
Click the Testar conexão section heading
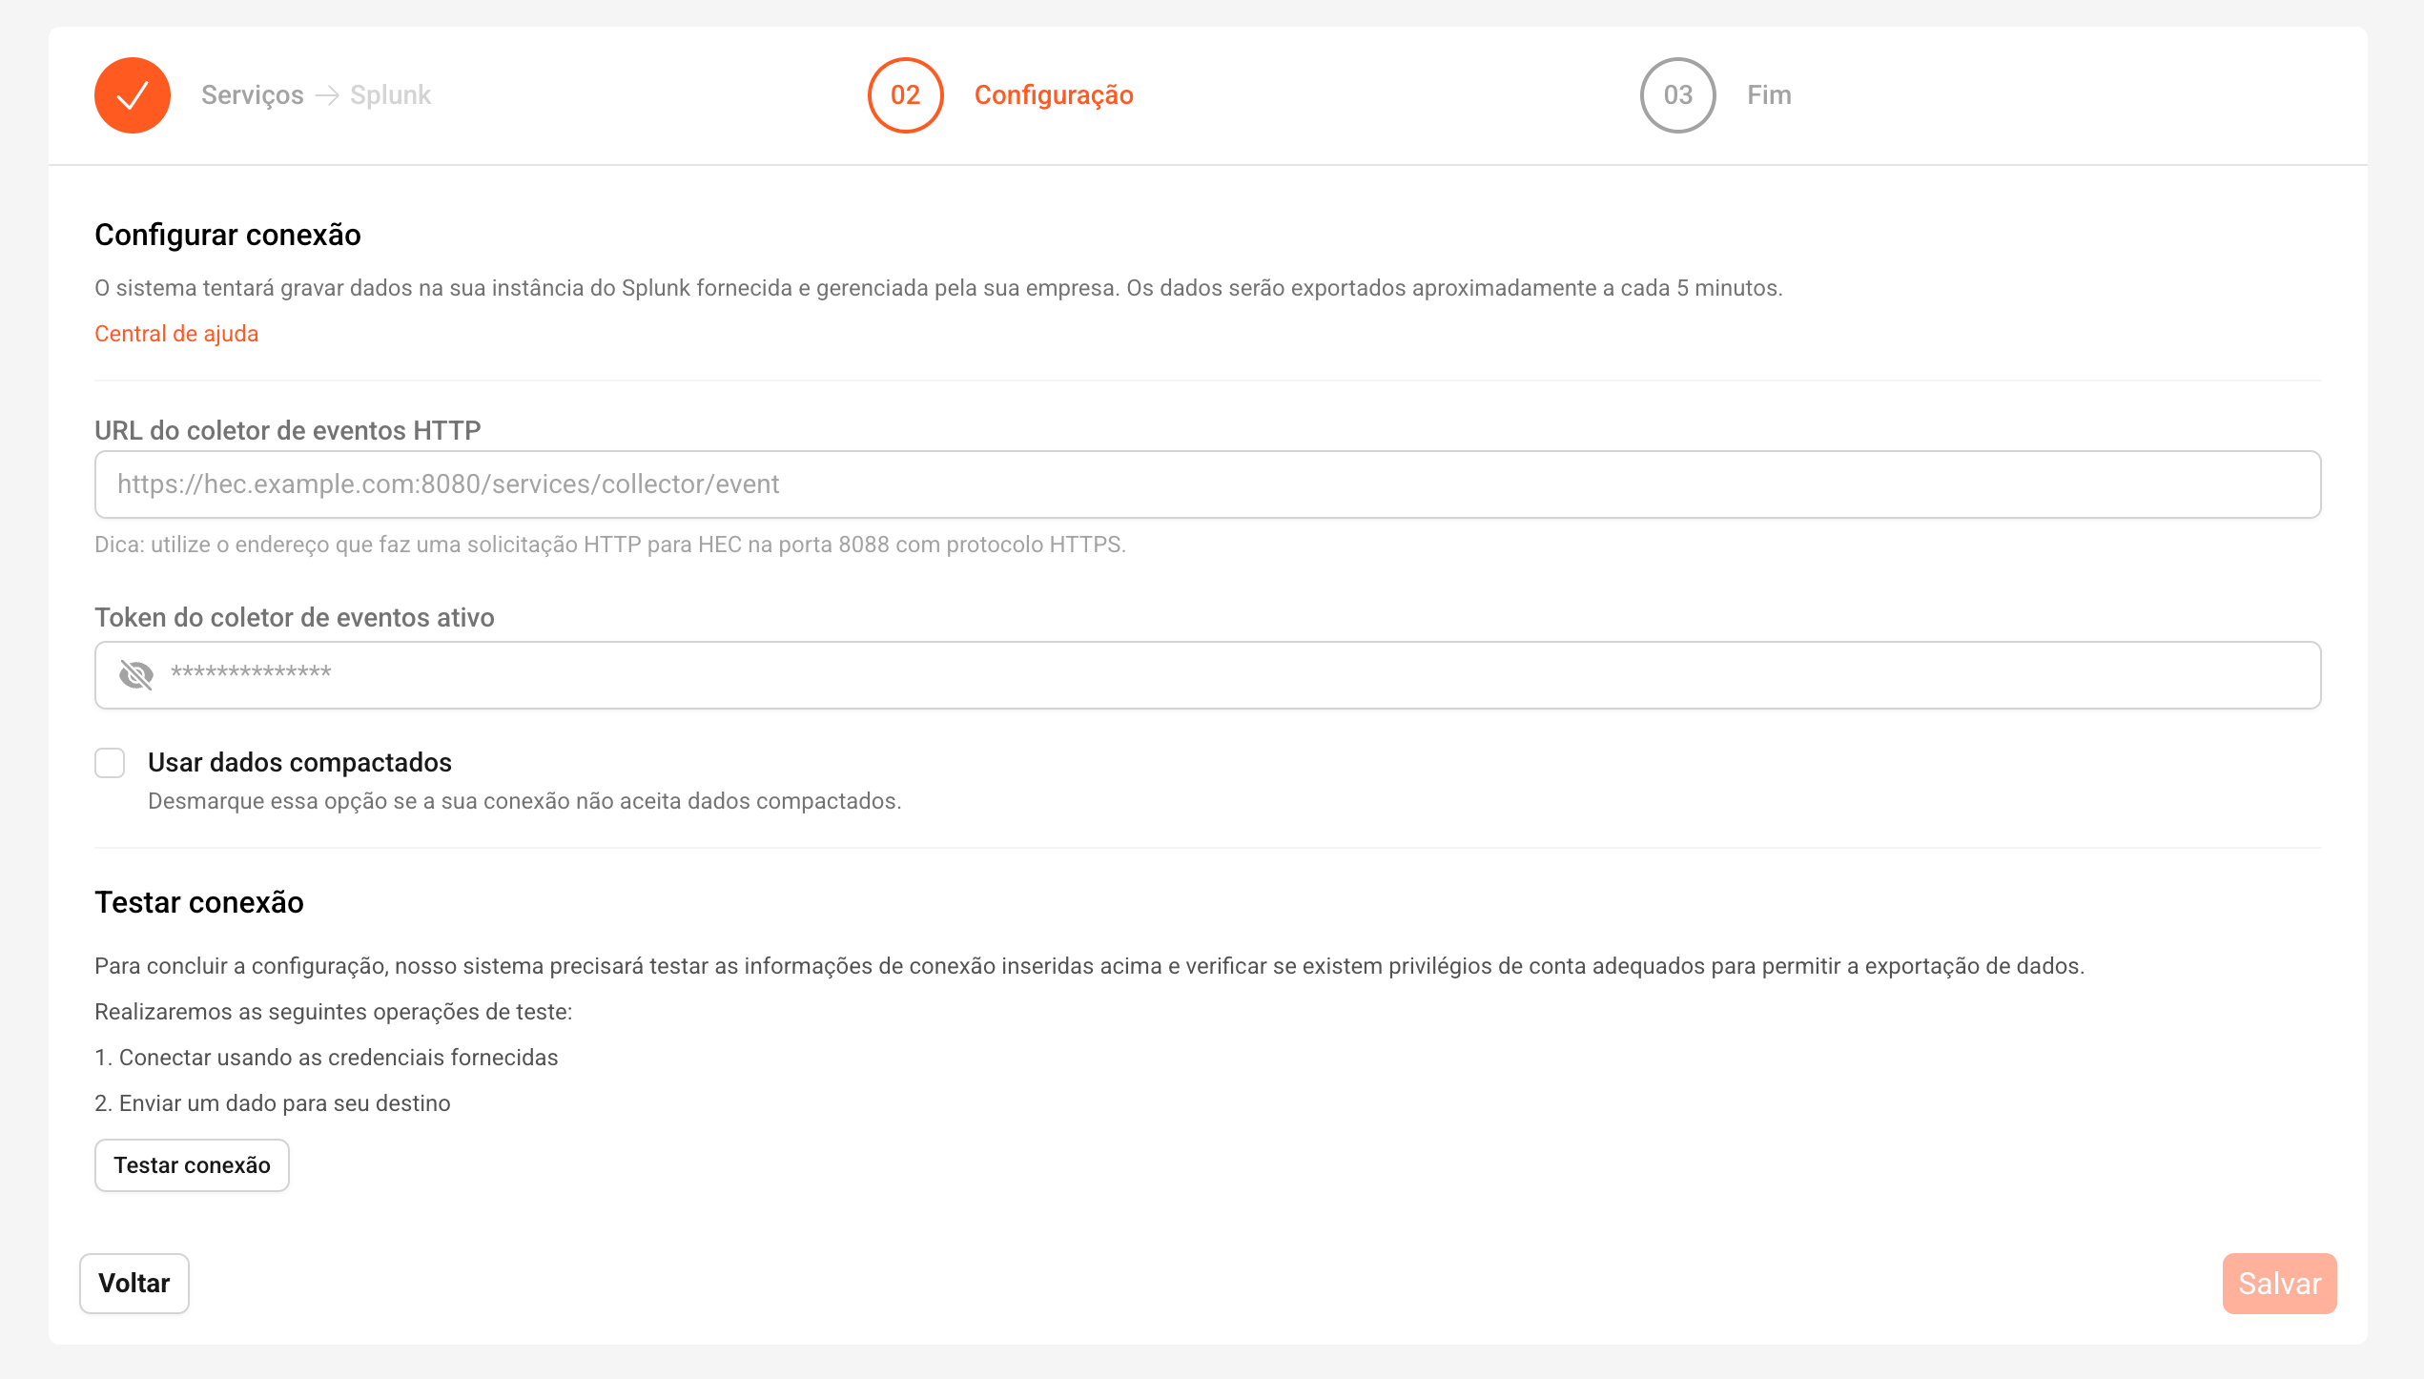pos(199,902)
